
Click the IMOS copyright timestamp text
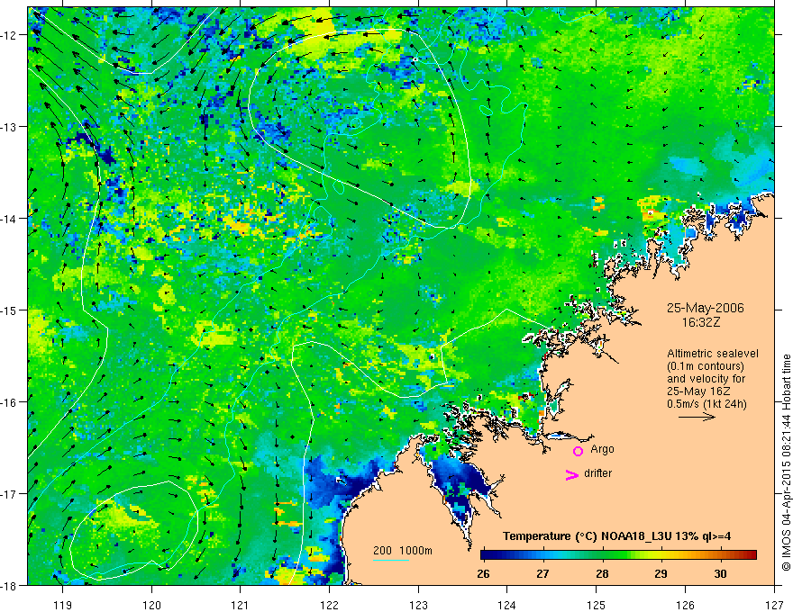[786, 463]
